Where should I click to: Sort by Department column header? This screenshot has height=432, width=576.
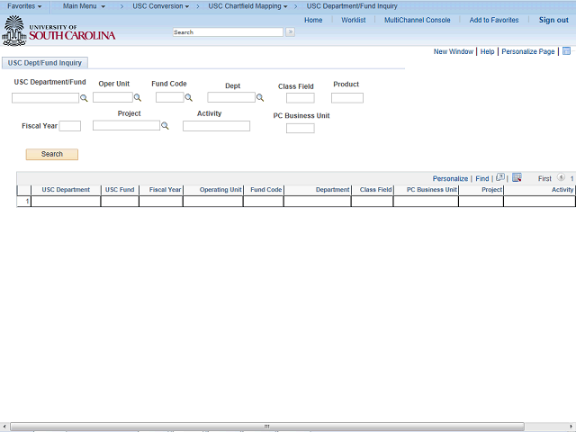(332, 190)
